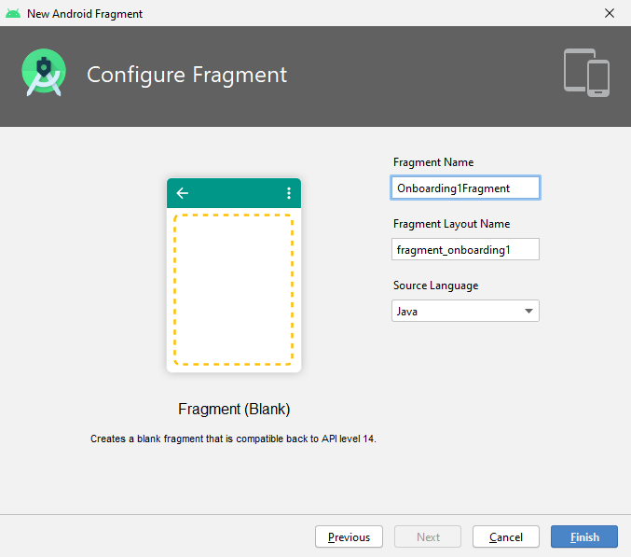631x557 pixels.
Task: Cancel the New Android Fragment dialog
Action: [x=506, y=536]
